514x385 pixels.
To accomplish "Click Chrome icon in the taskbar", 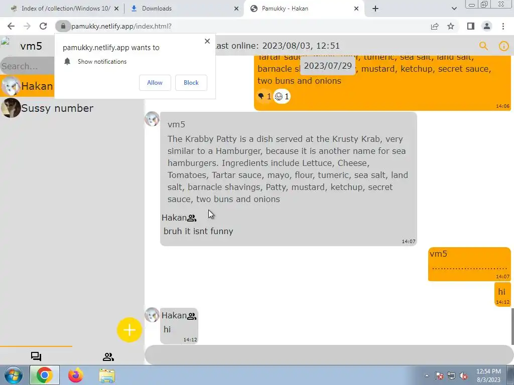I will click(45, 375).
